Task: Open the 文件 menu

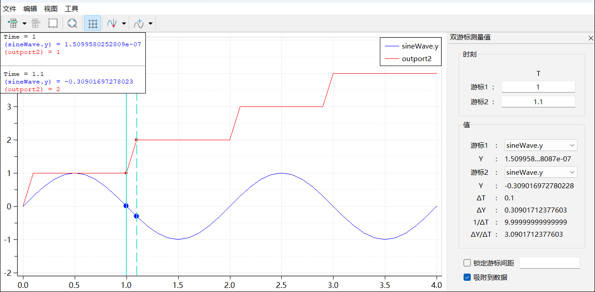Action: pos(9,9)
